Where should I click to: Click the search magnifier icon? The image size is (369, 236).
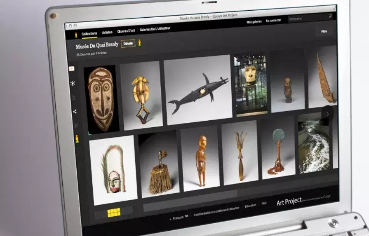pos(330,16)
